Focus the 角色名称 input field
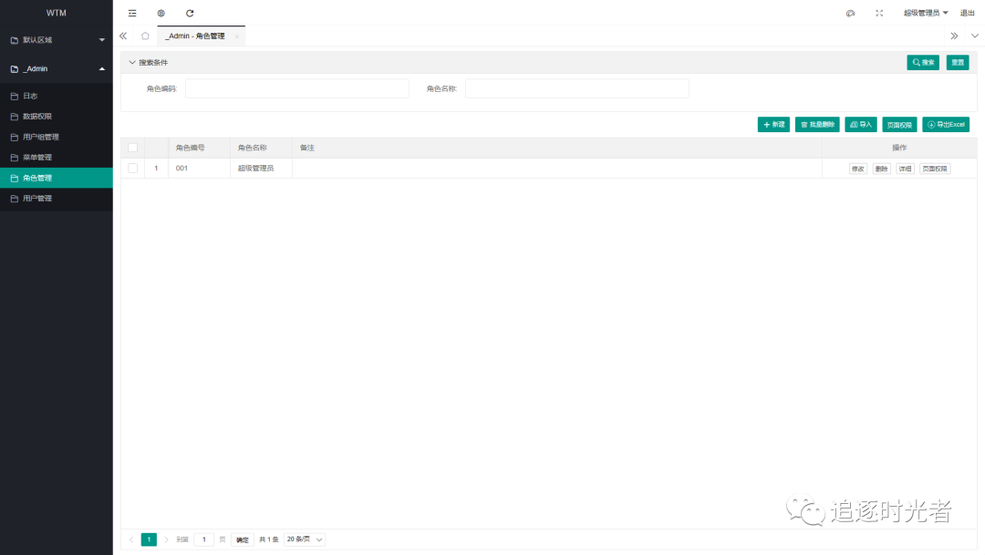The width and height of the screenshot is (985, 555). click(x=576, y=88)
